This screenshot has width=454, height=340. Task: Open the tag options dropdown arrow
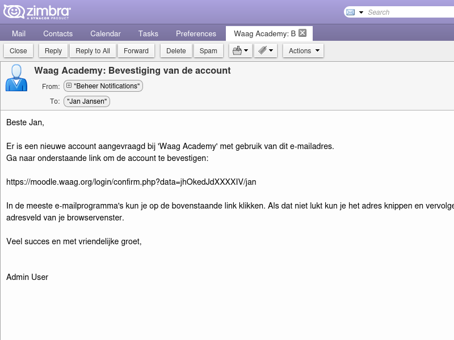pos(271,50)
